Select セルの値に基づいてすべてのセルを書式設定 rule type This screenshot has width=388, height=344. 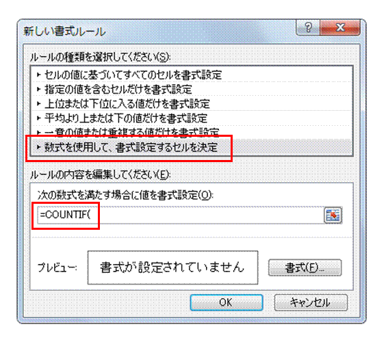(x=192, y=75)
